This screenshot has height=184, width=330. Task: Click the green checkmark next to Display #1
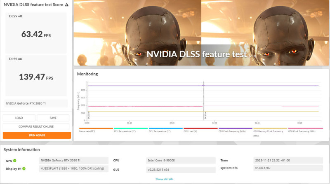pos(24,168)
